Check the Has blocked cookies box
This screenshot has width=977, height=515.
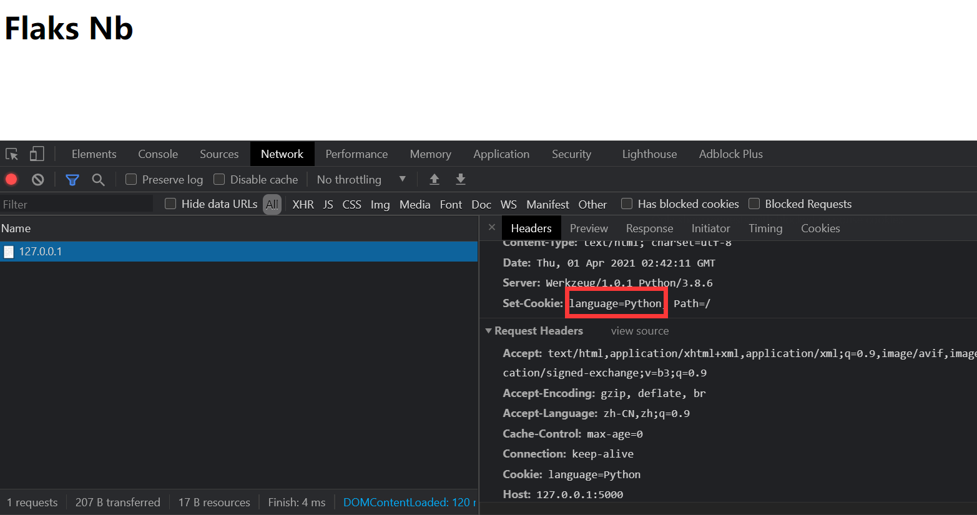(627, 204)
